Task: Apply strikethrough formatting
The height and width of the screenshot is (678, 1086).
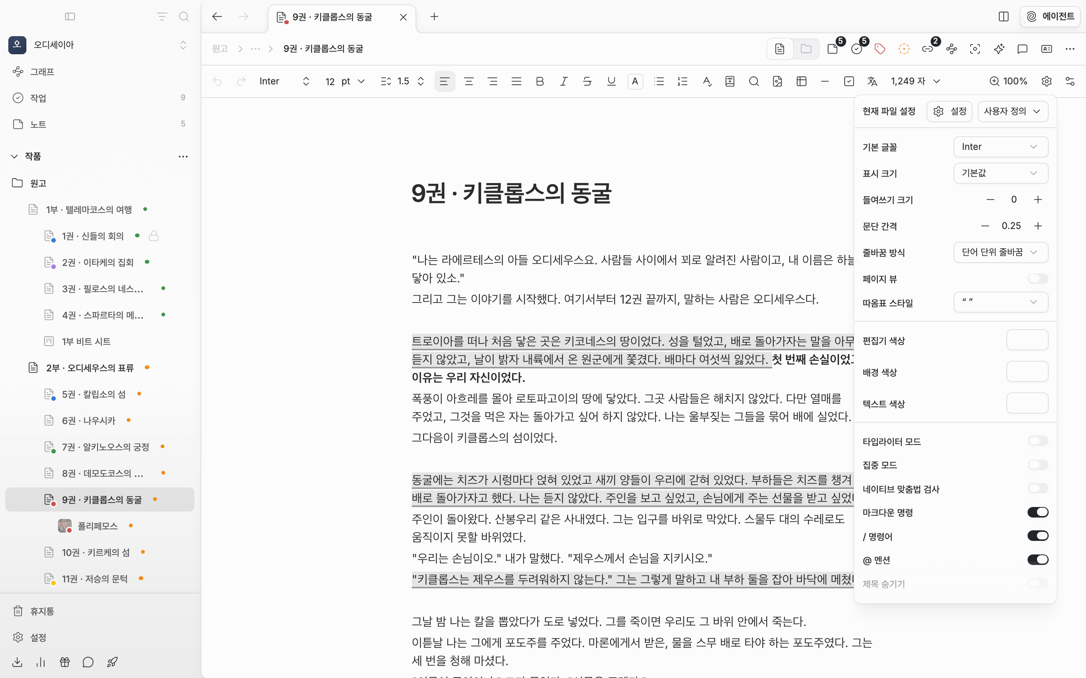Action: click(x=587, y=81)
